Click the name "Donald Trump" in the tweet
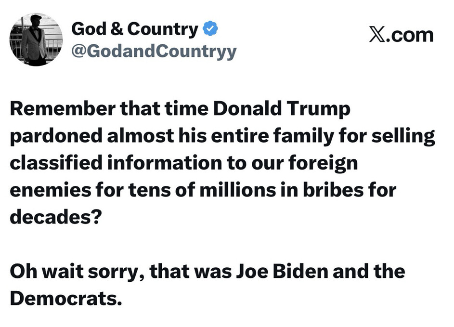Image resolution: width=454 pixels, height=327 pixels. click(282, 109)
